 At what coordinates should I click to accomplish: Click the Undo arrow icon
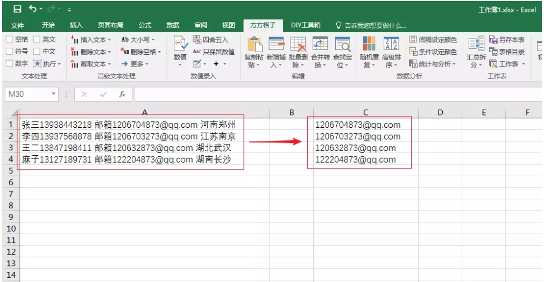click(33, 9)
